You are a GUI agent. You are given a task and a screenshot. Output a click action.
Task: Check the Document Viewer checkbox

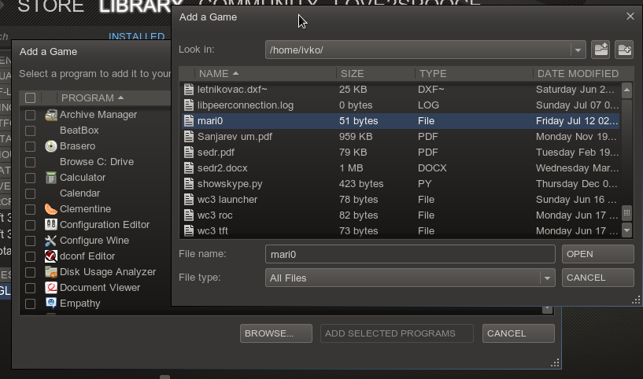point(30,288)
